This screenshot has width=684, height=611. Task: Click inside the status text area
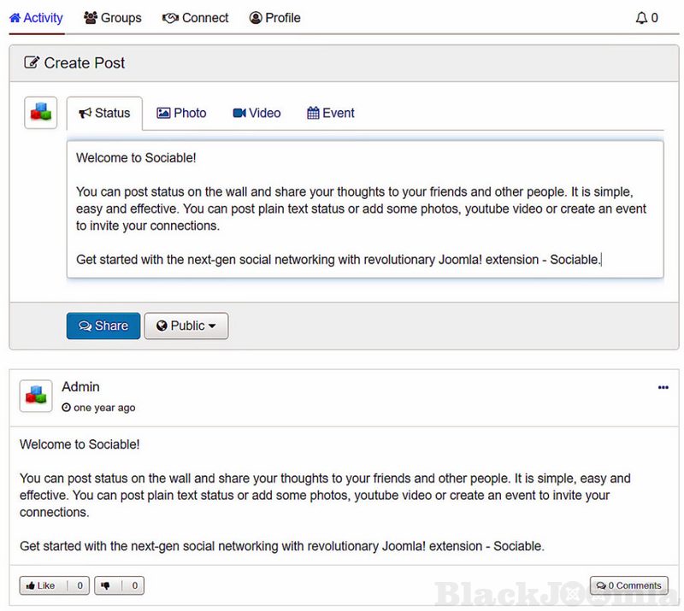(365, 209)
